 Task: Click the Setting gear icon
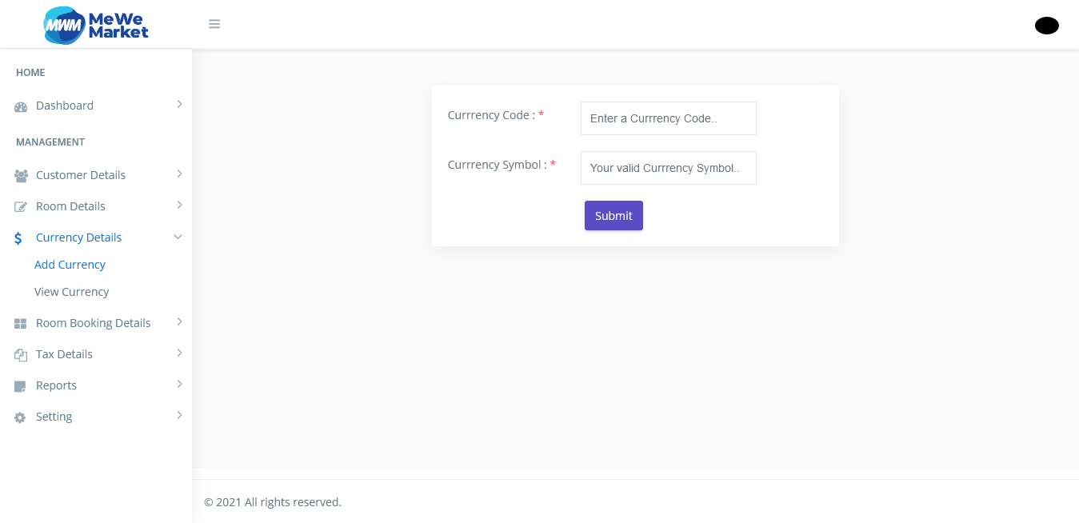pos(21,417)
